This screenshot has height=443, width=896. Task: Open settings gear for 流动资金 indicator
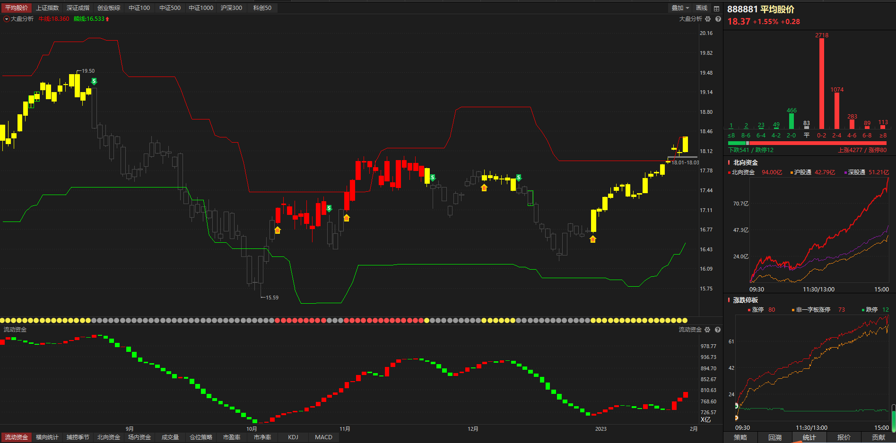707,330
